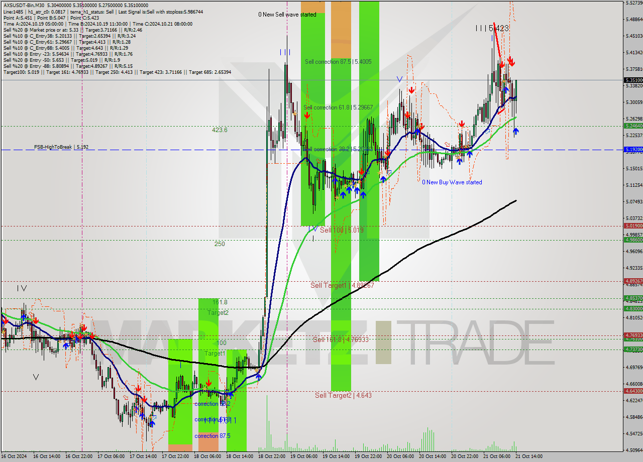
Task: Click the current price tag 5.35100
Action: [x=633, y=80]
